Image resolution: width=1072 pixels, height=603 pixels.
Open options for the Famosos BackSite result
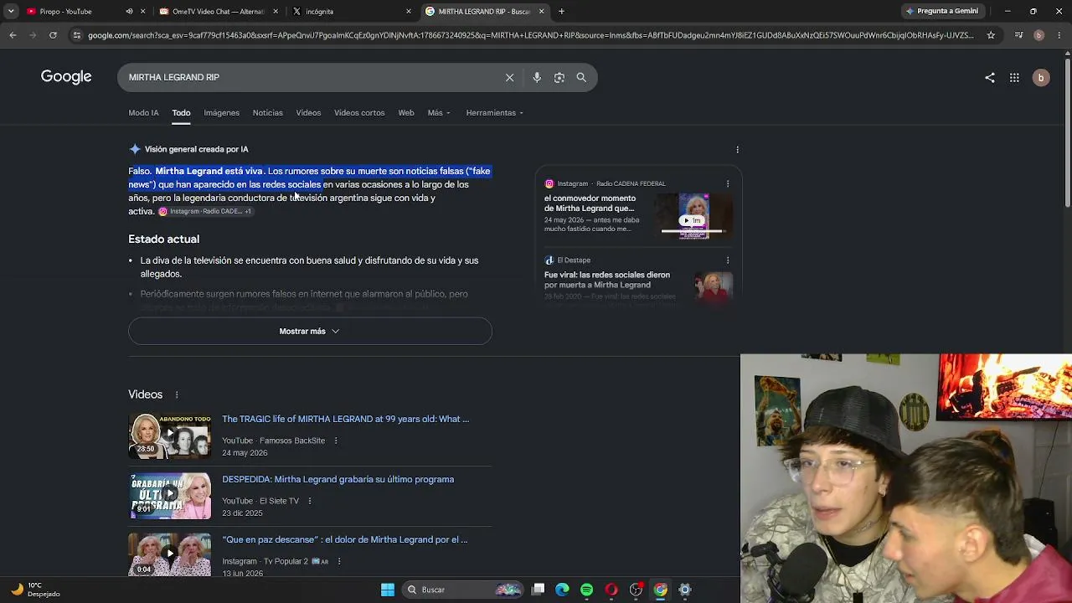tap(336, 441)
